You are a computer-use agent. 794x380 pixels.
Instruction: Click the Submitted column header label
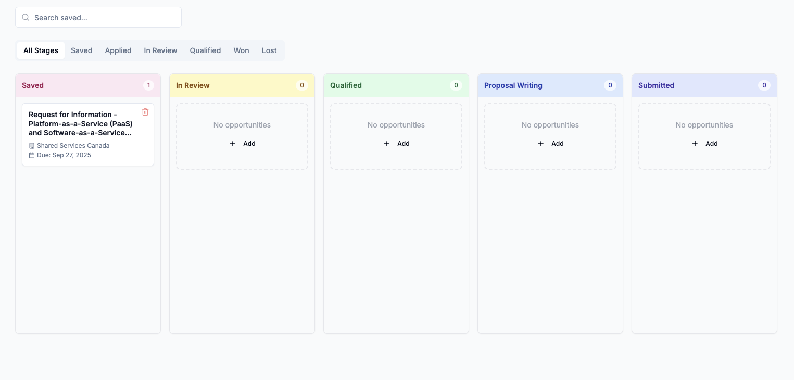click(656, 85)
